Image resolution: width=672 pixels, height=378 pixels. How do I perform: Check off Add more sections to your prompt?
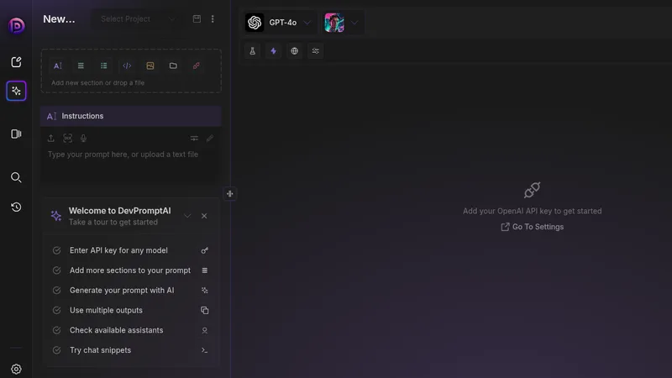click(x=56, y=270)
